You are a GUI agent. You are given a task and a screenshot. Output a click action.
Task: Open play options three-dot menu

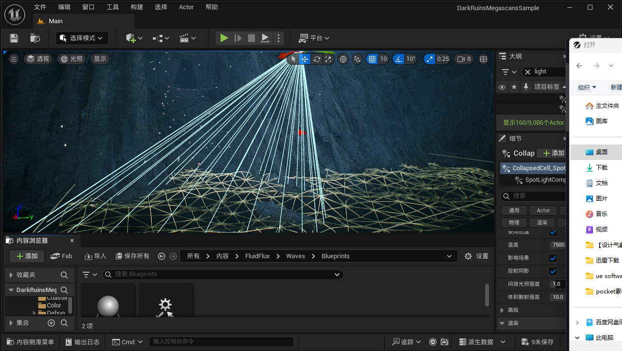click(x=278, y=38)
